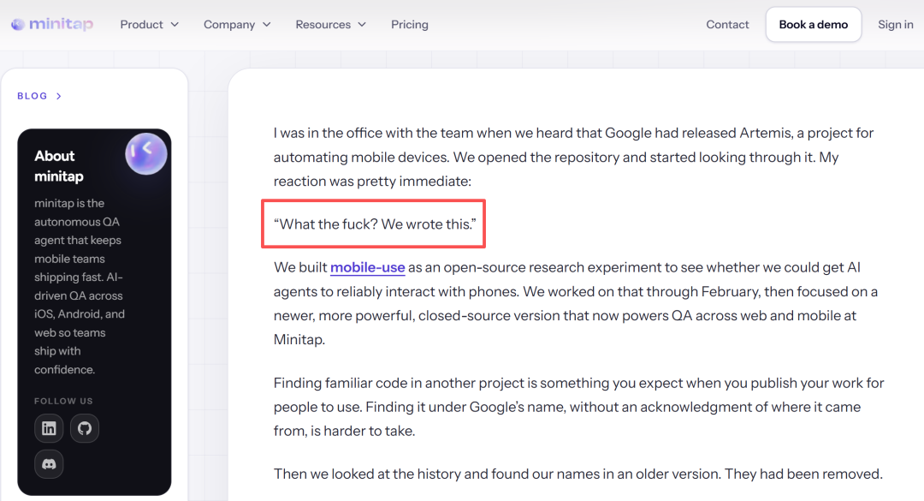The width and height of the screenshot is (924, 501).
Task: Go back to BLOG breadcrumb
Action: tap(33, 96)
